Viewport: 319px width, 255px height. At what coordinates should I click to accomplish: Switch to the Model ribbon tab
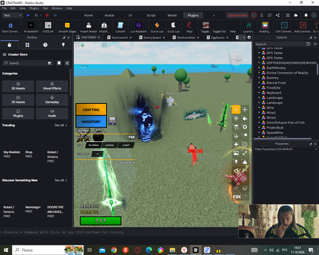coord(172,15)
